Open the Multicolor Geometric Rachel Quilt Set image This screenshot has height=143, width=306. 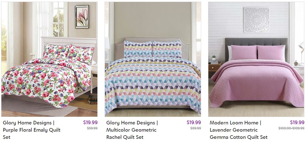pyautogui.click(x=153, y=59)
